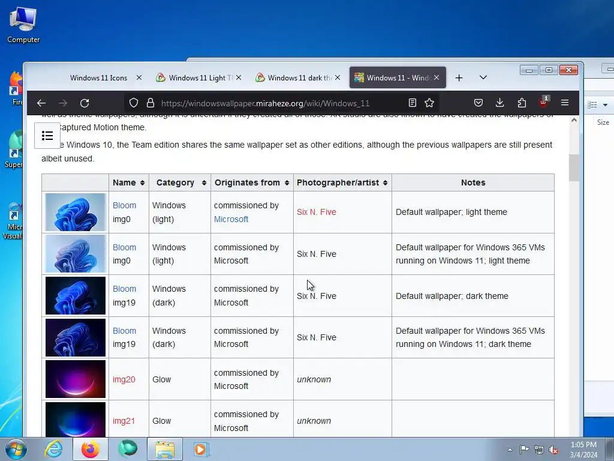Open Bloom link in dark theme default row

pyautogui.click(x=125, y=289)
